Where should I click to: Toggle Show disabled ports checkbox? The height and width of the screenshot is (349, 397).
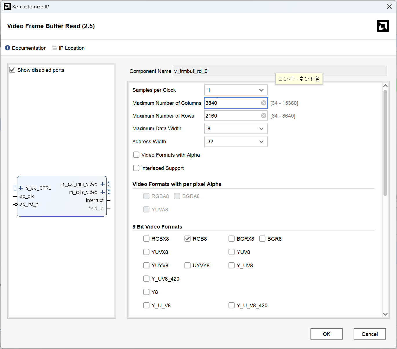coord(12,70)
